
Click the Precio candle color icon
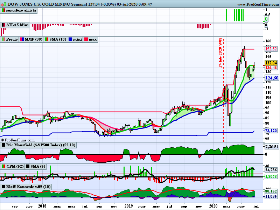click(3, 40)
